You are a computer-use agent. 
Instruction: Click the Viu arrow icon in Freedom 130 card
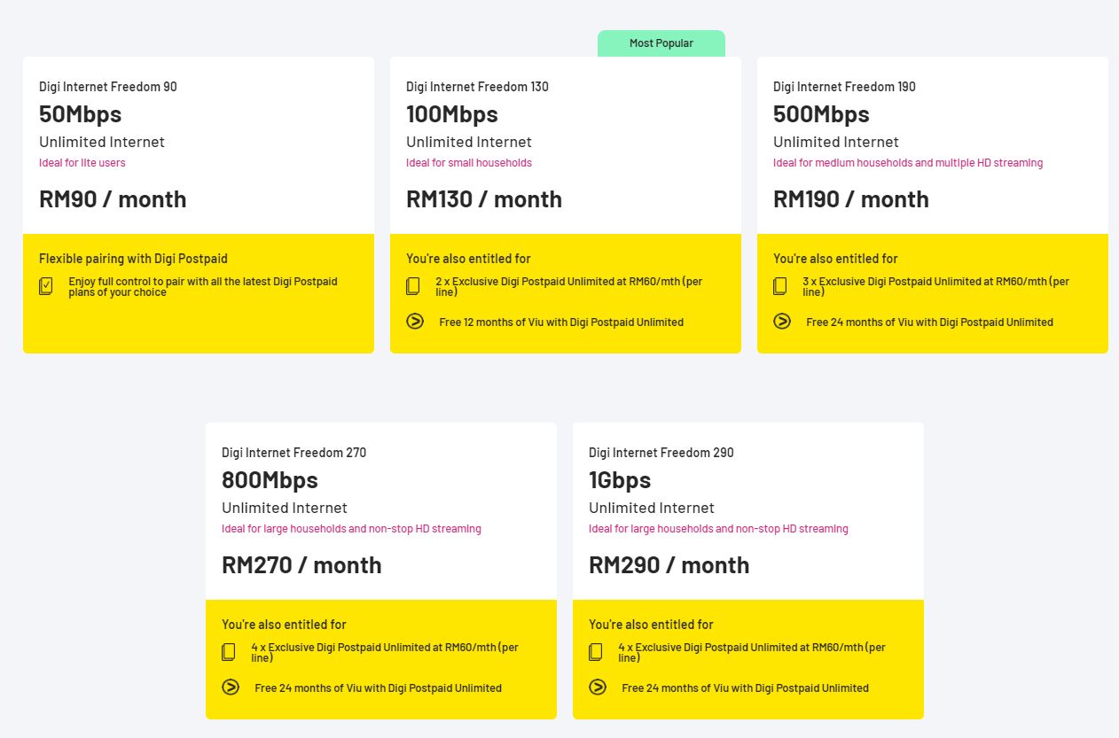tap(415, 321)
